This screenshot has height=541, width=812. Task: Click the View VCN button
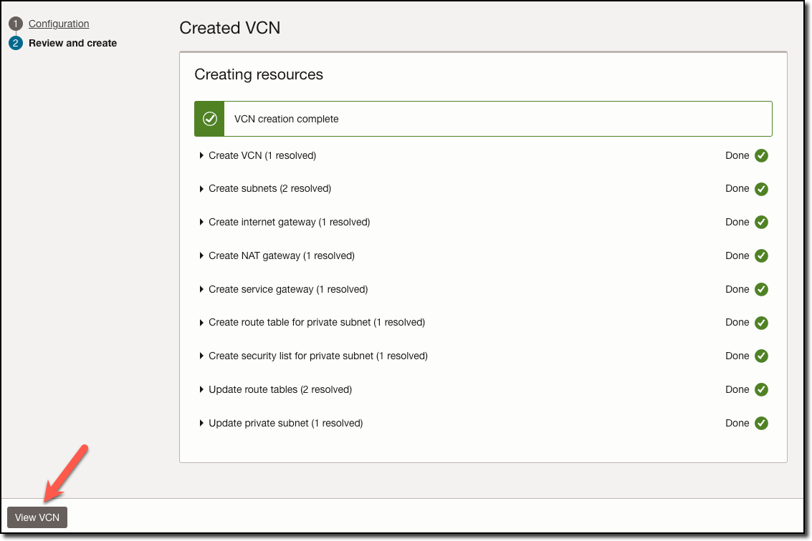37,517
